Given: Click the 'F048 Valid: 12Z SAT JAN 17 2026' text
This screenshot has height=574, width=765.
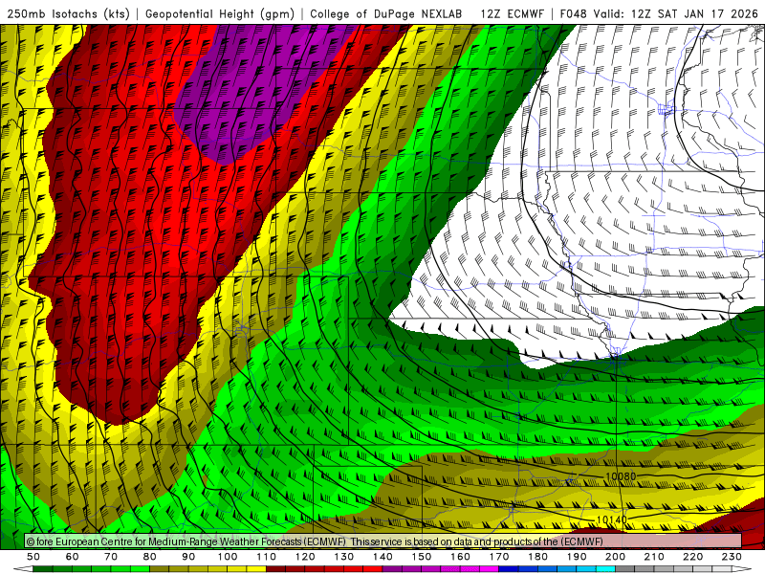Looking at the screenshot, I should pyautogui.click(x=659, y=13).
